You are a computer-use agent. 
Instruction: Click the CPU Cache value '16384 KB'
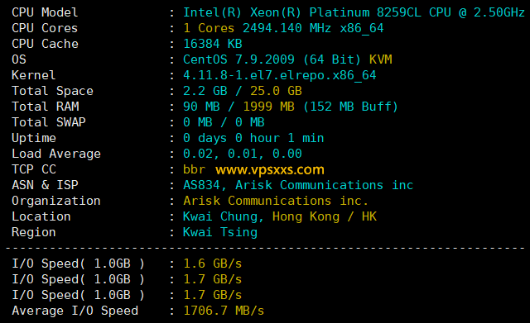click(213, 44)
